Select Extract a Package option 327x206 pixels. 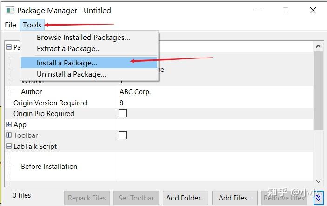click(69, 48)
